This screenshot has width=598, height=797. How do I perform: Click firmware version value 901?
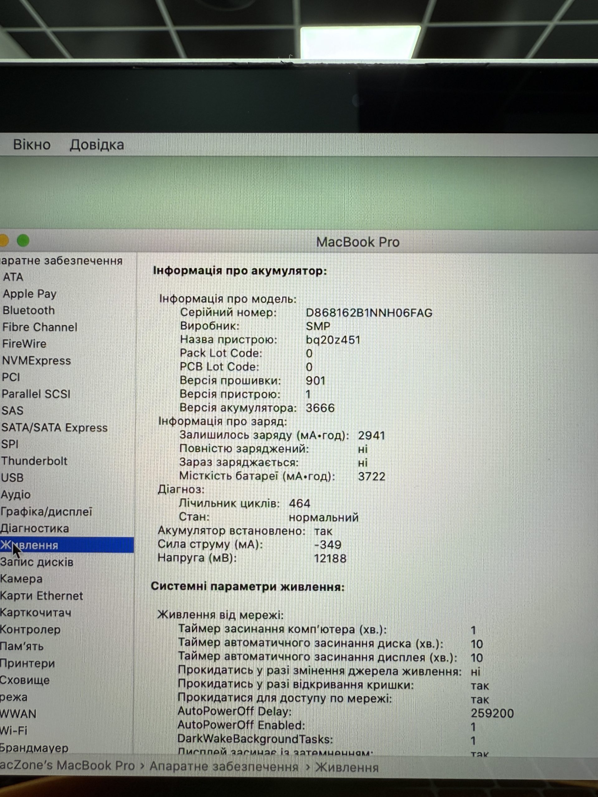point(316,381)
